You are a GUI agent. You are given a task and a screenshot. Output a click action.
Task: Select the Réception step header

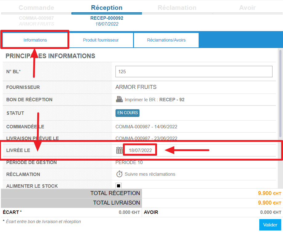click(x=107, y=8)
